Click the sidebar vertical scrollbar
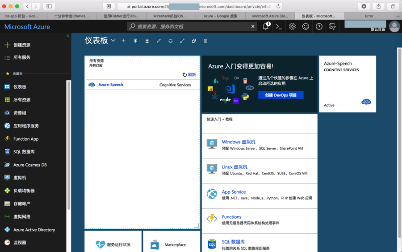402x252 pixels. [68, 145]
